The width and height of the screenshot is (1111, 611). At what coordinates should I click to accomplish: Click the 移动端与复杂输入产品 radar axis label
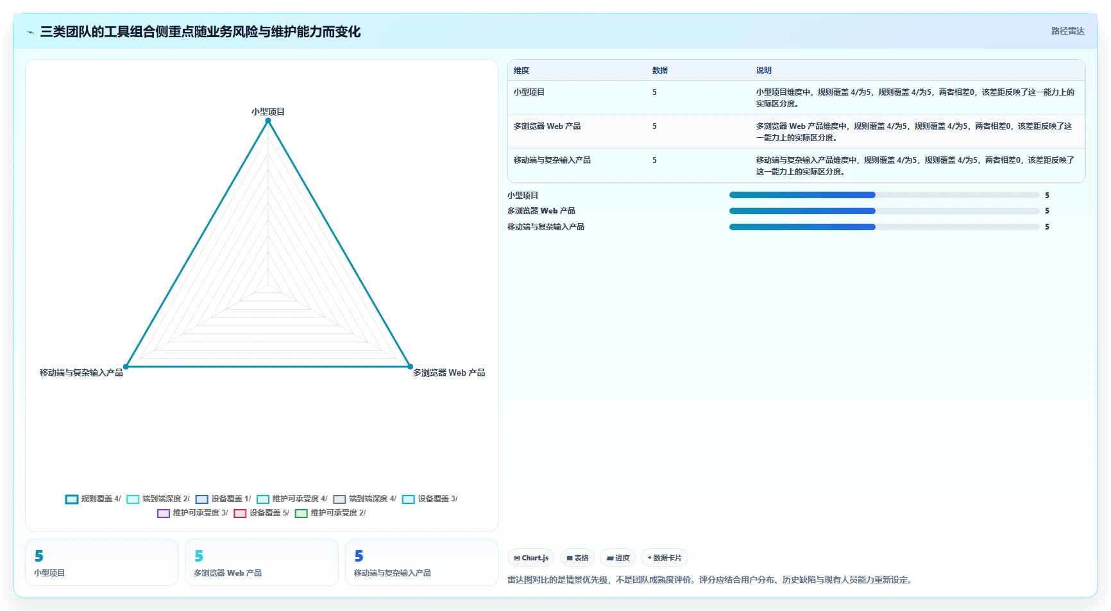coord(81,372)
